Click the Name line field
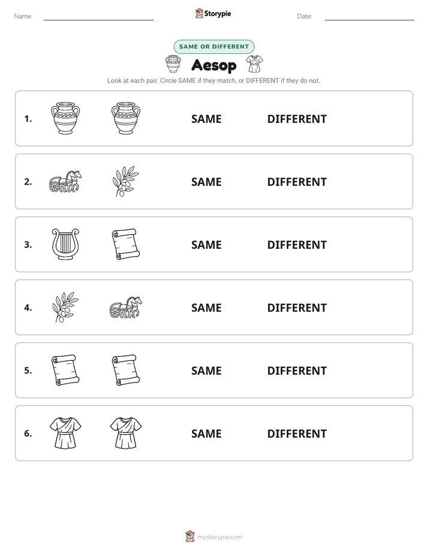The height and width of the screenshot is (554, 428). pos(98,16)
